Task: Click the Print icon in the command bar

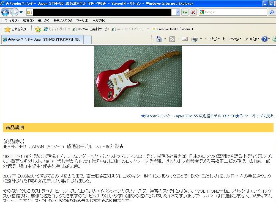Action: tap(195, 39)
